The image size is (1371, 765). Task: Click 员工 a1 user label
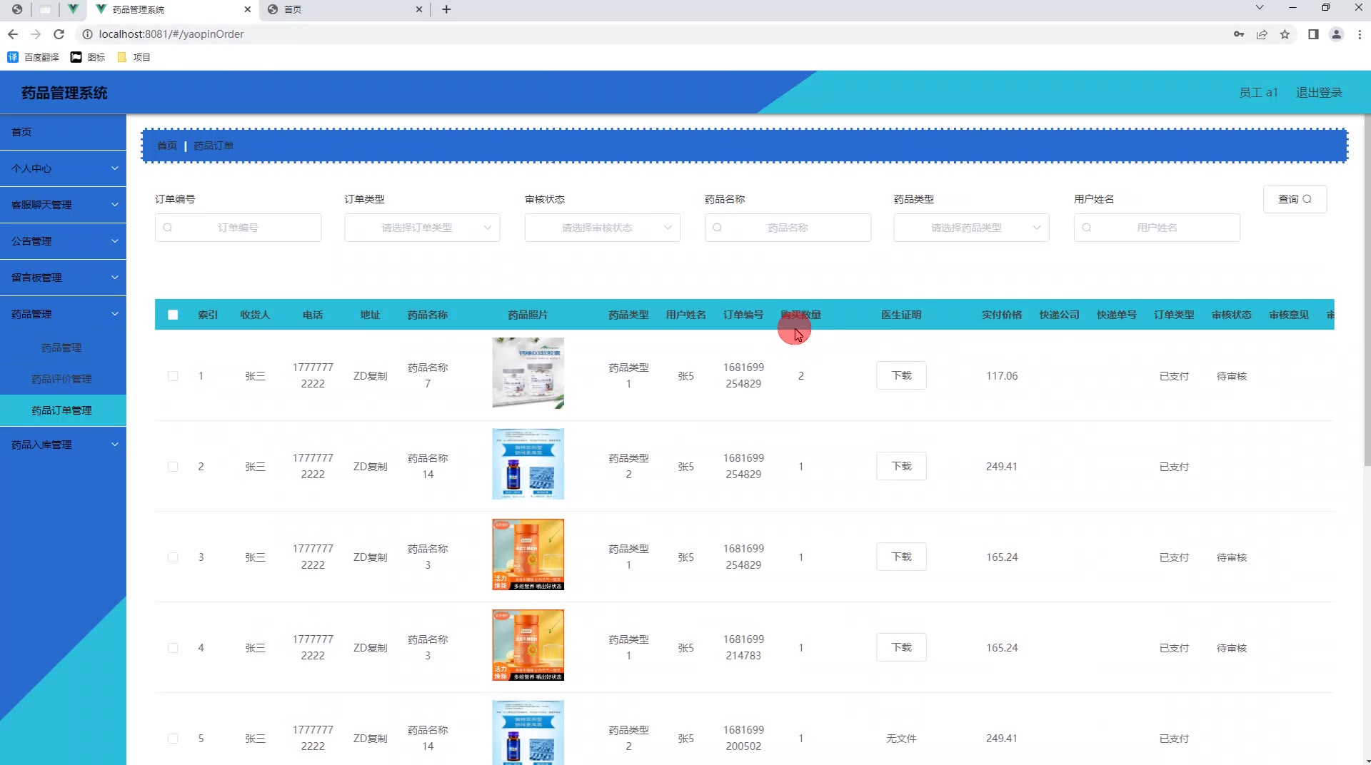coord(1258,93)
